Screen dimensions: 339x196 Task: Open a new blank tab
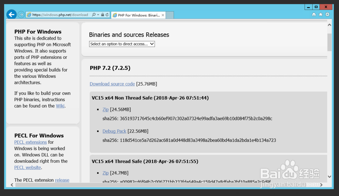coord(170,15)
